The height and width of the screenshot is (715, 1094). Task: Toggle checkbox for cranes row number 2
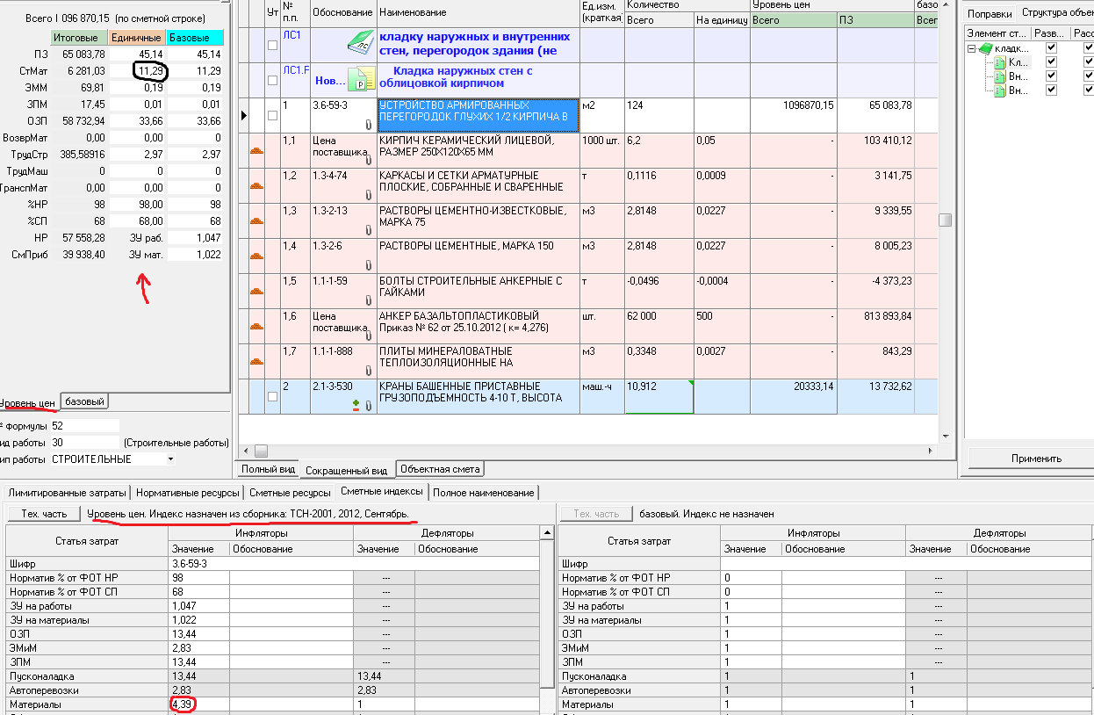tap(272, 397)
